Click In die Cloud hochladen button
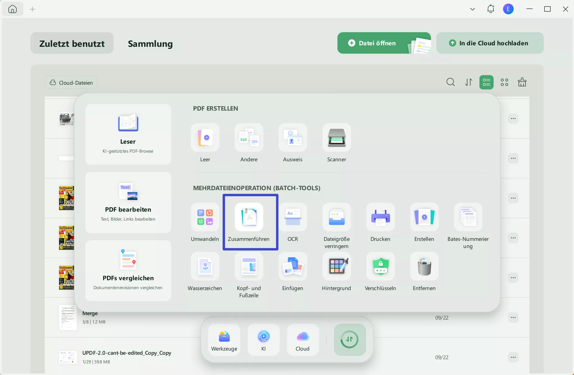Viewport: 574px width, 375px height. point(490,43)
